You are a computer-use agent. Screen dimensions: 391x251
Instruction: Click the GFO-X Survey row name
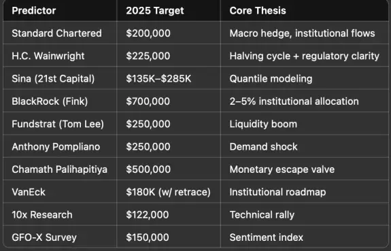pyautogui.click(x=44, y=237)
